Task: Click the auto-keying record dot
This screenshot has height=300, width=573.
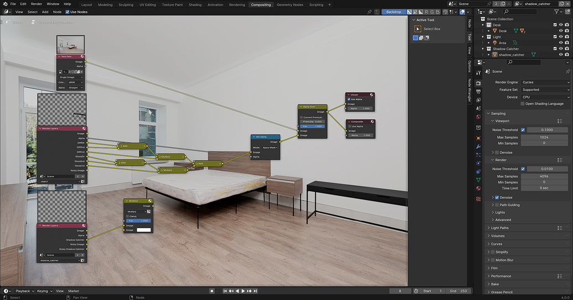Action: coord(211,291)
